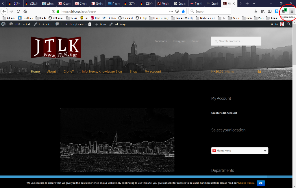Focus the Search products field

click(236, 41)
